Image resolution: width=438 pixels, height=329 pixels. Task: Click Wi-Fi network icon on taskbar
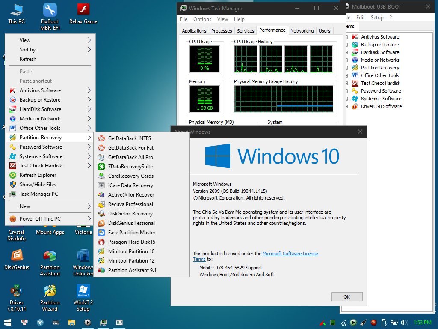pos(40,323)
